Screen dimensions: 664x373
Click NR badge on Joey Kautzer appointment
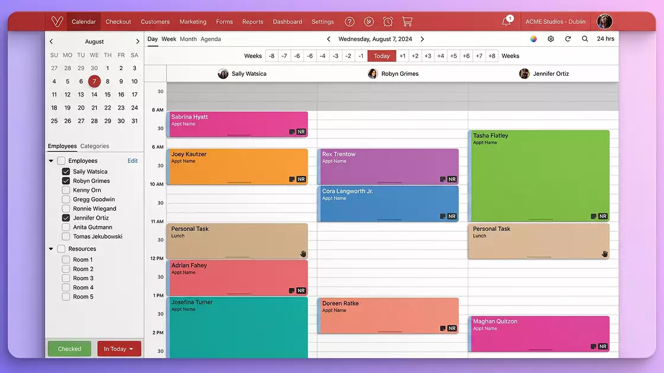coord(301,179)
